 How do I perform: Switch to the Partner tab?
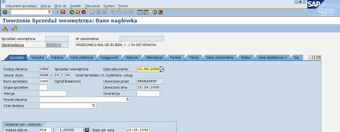(175, 58)
